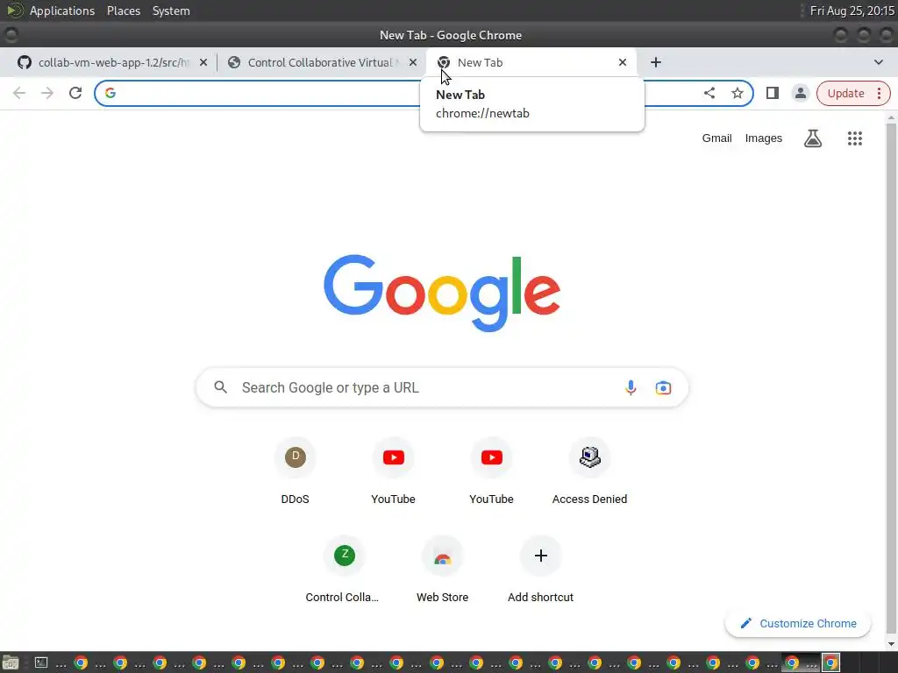Close the collab-vm-web-app tab
Image resolution: width=898 pixels, height=673 pixels.
(x=203, y=62)
